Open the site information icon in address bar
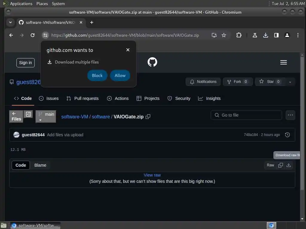Image resolution: width=306 pixels, height=229 pixels. point(45,35)
